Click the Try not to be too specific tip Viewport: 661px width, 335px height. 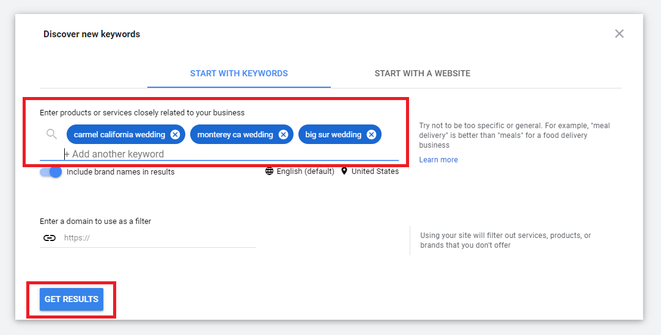[x=514, y=135]
